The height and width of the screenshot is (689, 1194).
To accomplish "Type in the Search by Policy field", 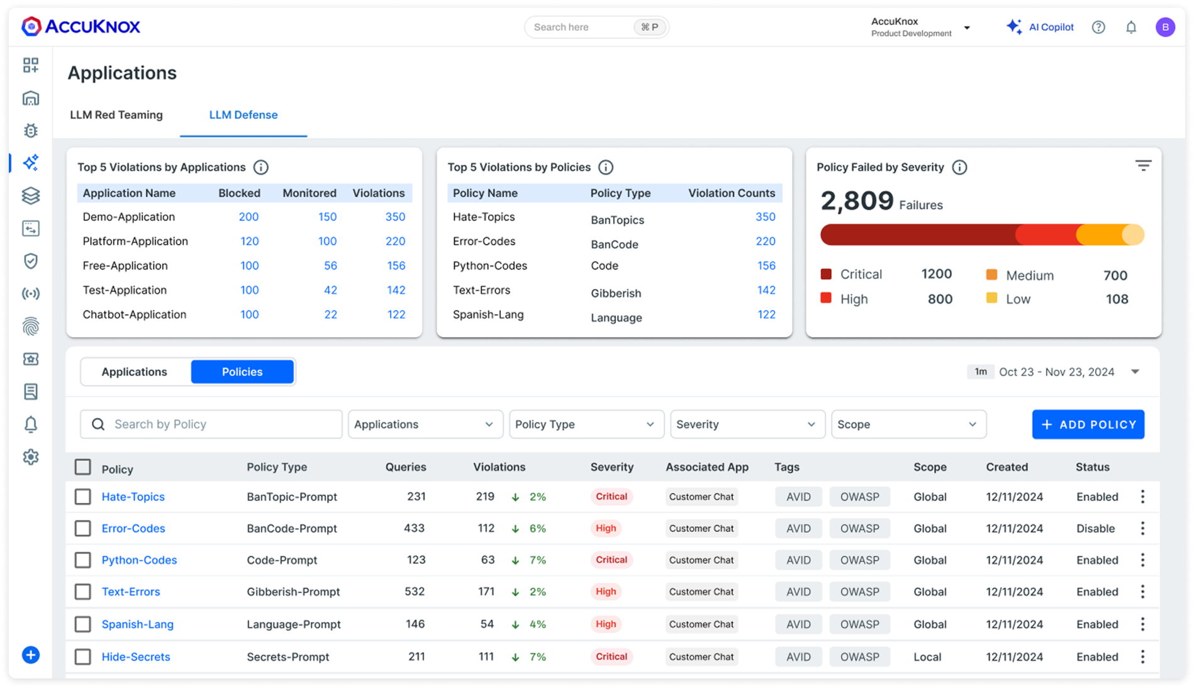I will (211, 424).
